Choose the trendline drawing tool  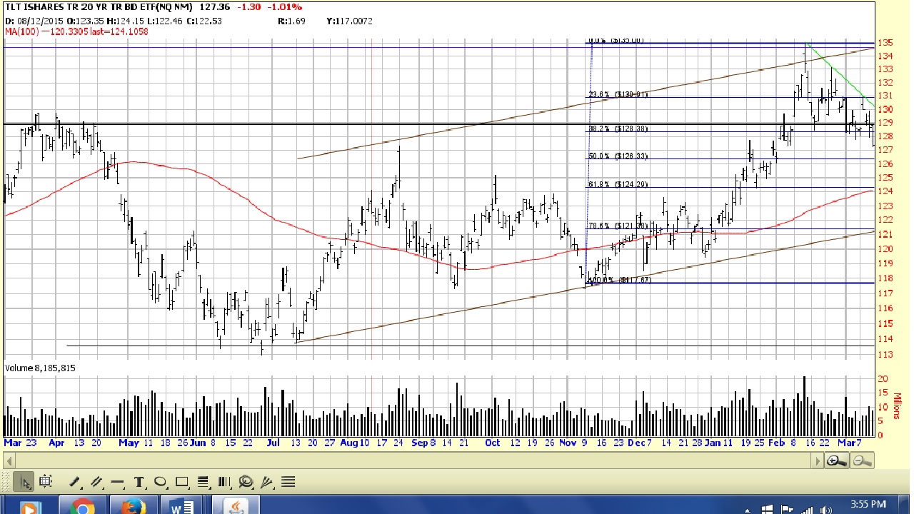click(75, 482)
